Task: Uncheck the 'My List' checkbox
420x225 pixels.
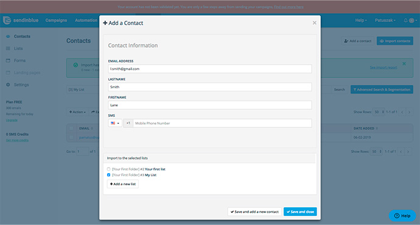Action: (x=108, y=175)
